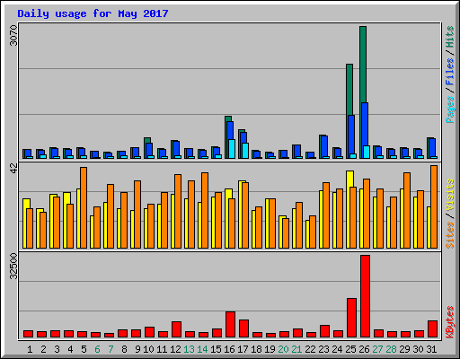Click green weekend day label 21
Screen dimensions: 460x359
point(296,349)
